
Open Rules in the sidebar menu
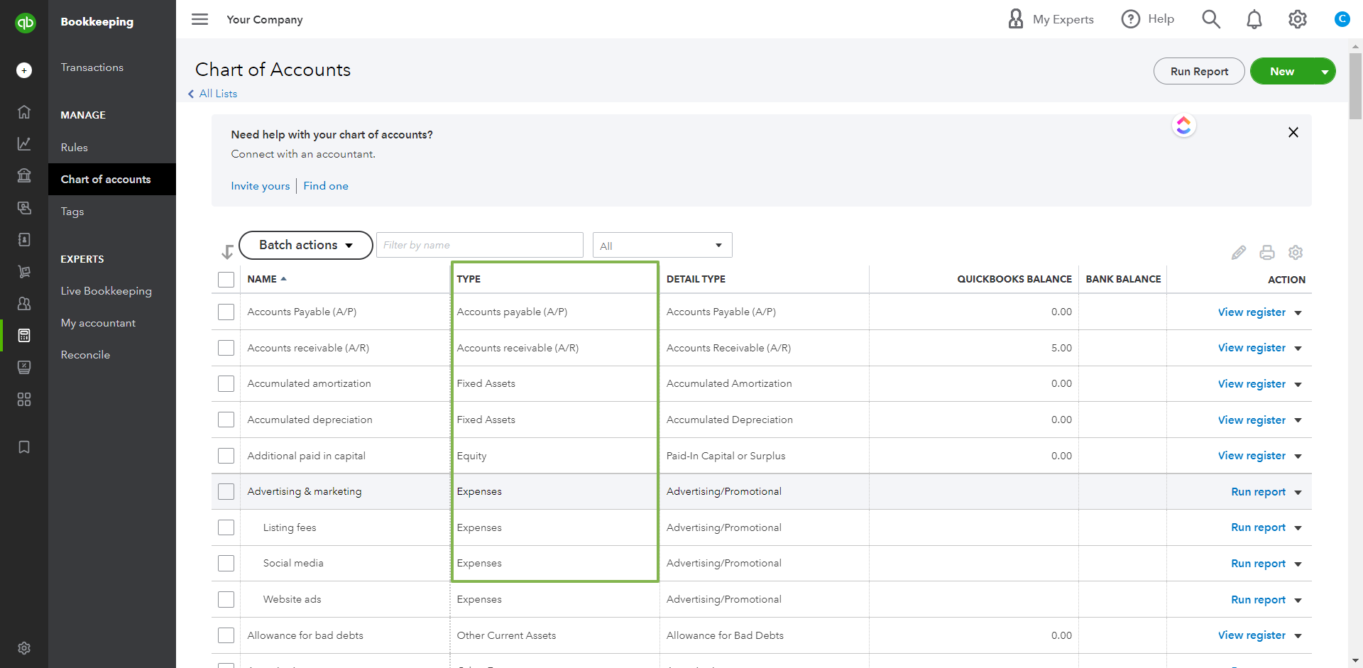(x=75, y=148)
